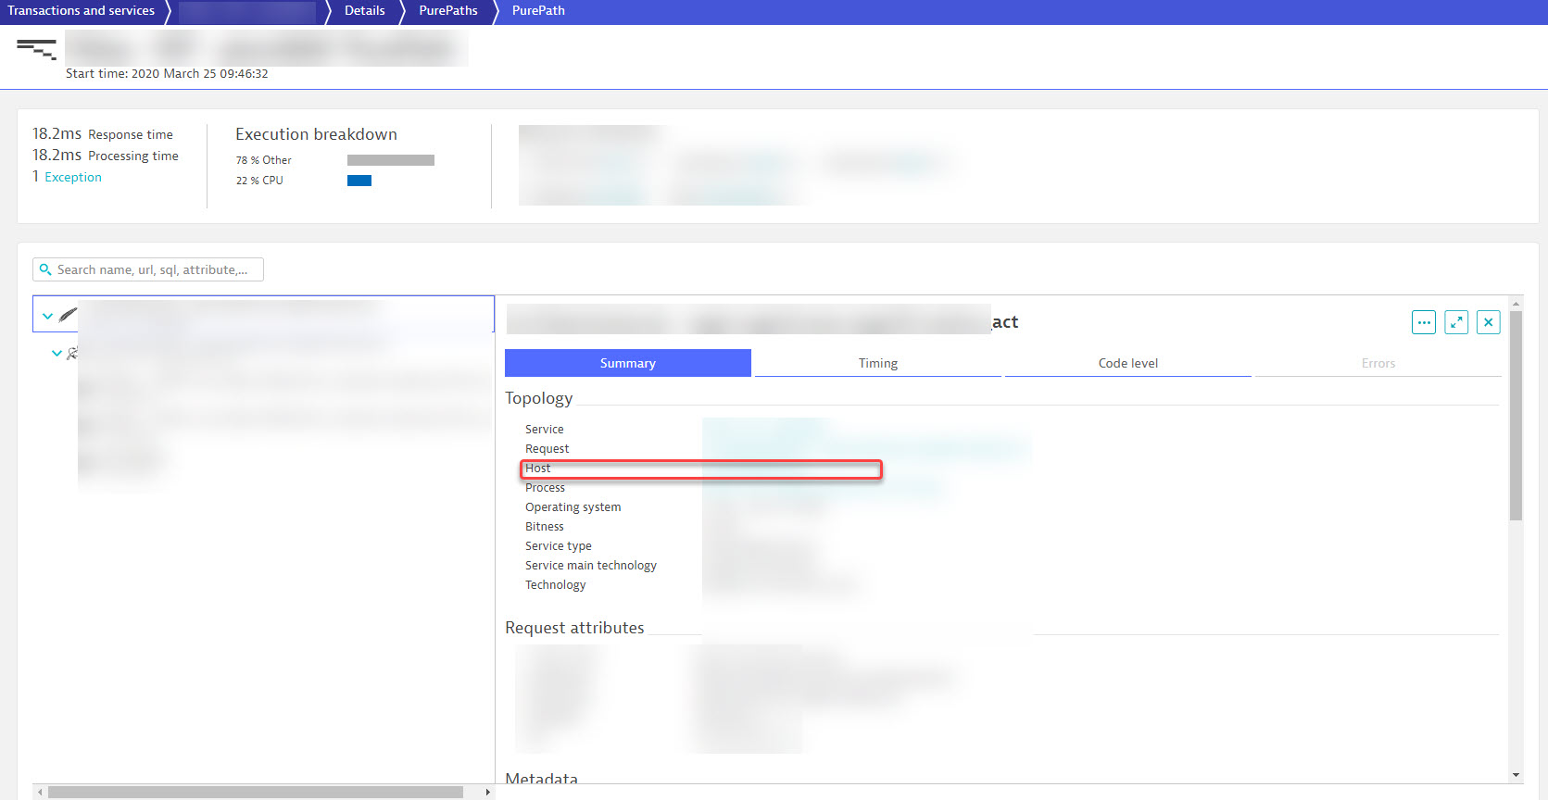1548x800 pixels.
Task: Switch to the Timing tab
Action: pyautogui.click(x=877, y=363)
